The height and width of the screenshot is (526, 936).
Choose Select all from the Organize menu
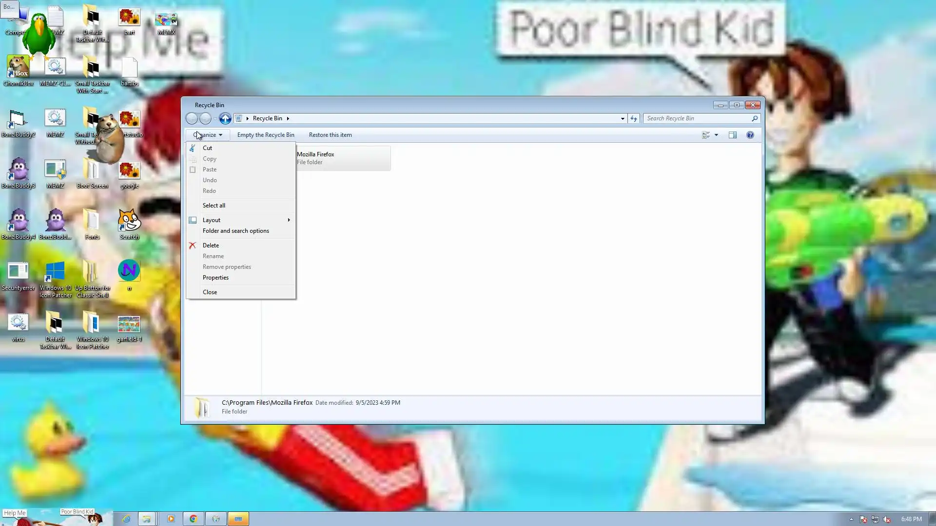214,206
